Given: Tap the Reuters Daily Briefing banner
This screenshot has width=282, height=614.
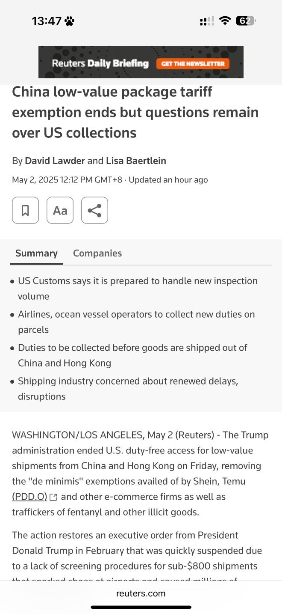Looking at the screenshot, I should (x=141, y=62).
